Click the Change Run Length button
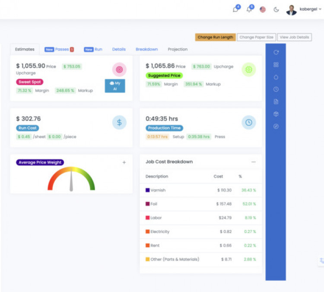This screenshot has height=292, width=324. point(215,37)
